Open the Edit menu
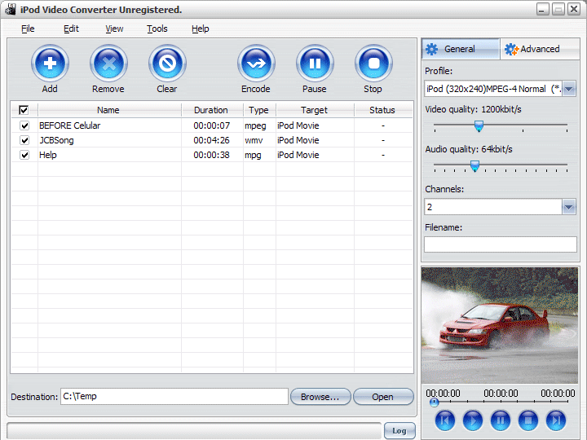The height and width of the screenshot is (440, 587). pyautogui.click(x=72, y=29)
